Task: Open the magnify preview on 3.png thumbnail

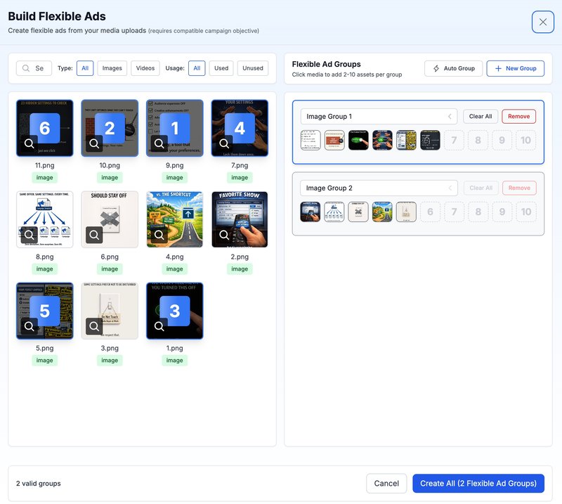Action: 93,326
